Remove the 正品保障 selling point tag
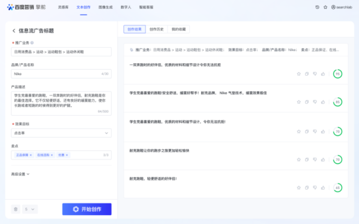This screenshot has height=224, width=359. point(31,155)
